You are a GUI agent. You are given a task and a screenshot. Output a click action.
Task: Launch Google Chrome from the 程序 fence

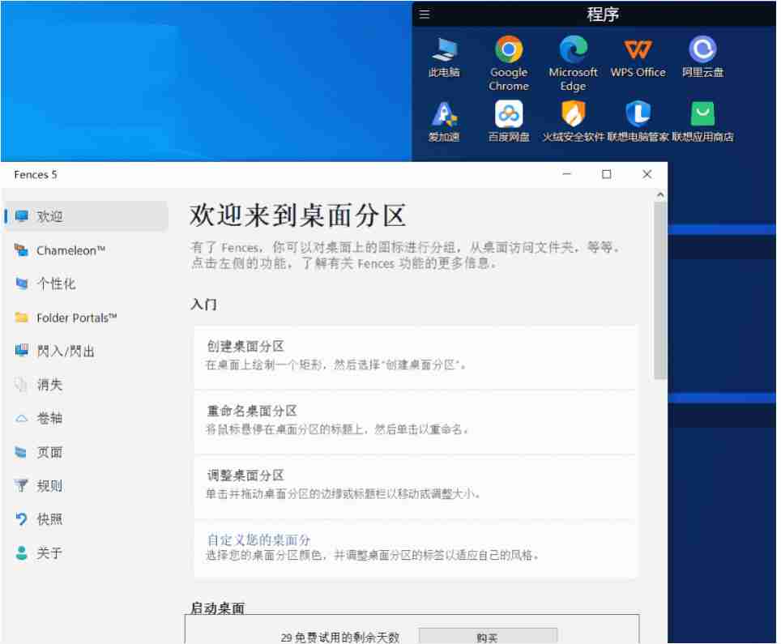pyautogui.click(x=509, y=63)
